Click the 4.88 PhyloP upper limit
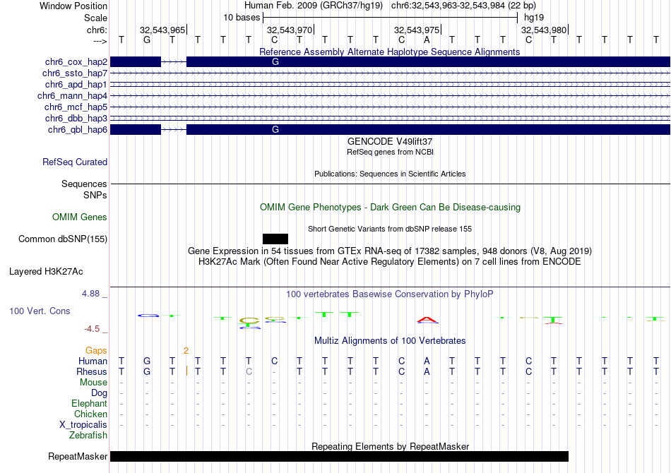Image resolution: width=671 pixels, height=473 pixels. coord(90,294)
